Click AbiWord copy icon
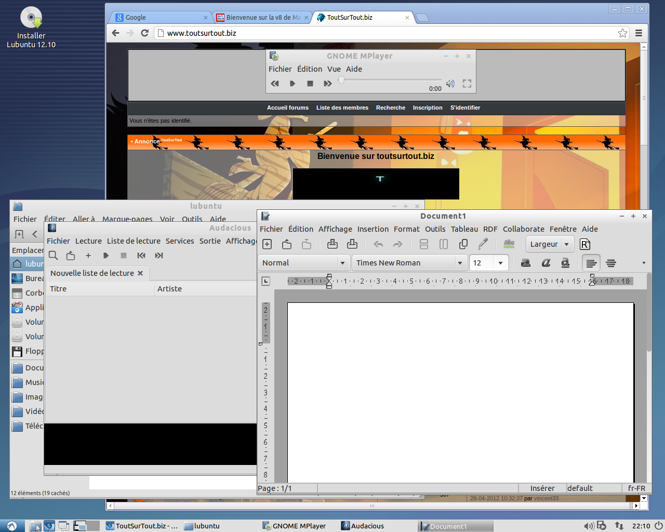 tap(463, 244)
